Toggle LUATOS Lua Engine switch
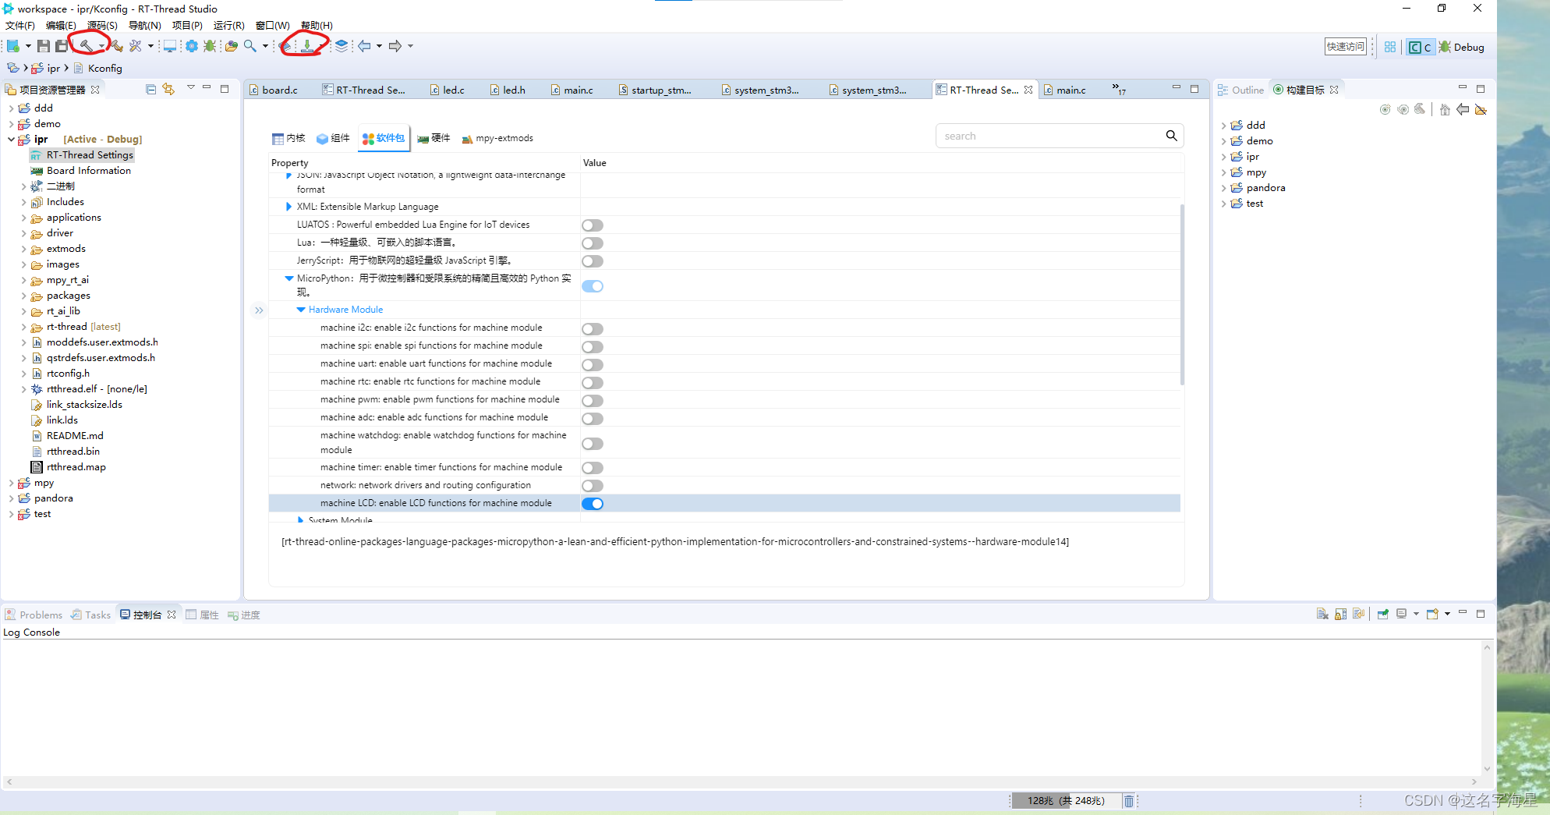 (593, 225)
